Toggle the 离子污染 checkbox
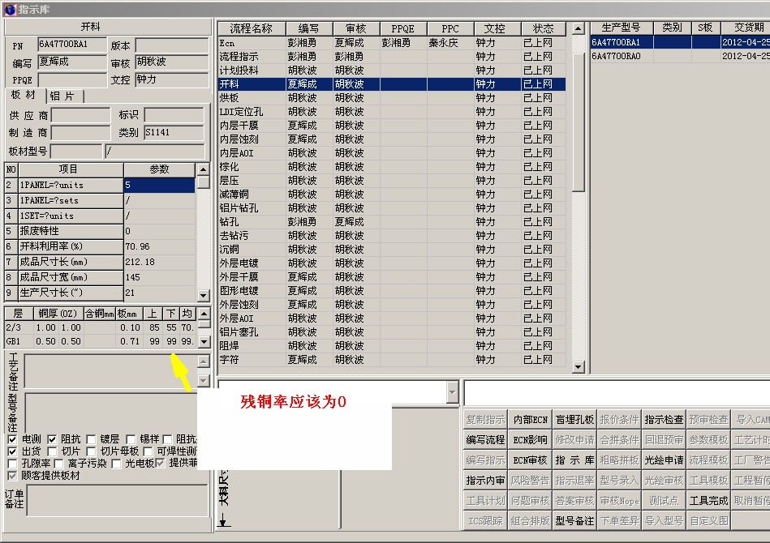Image resolution: width=770 pixels, height=543 pixels. click(x=59, y=464)
